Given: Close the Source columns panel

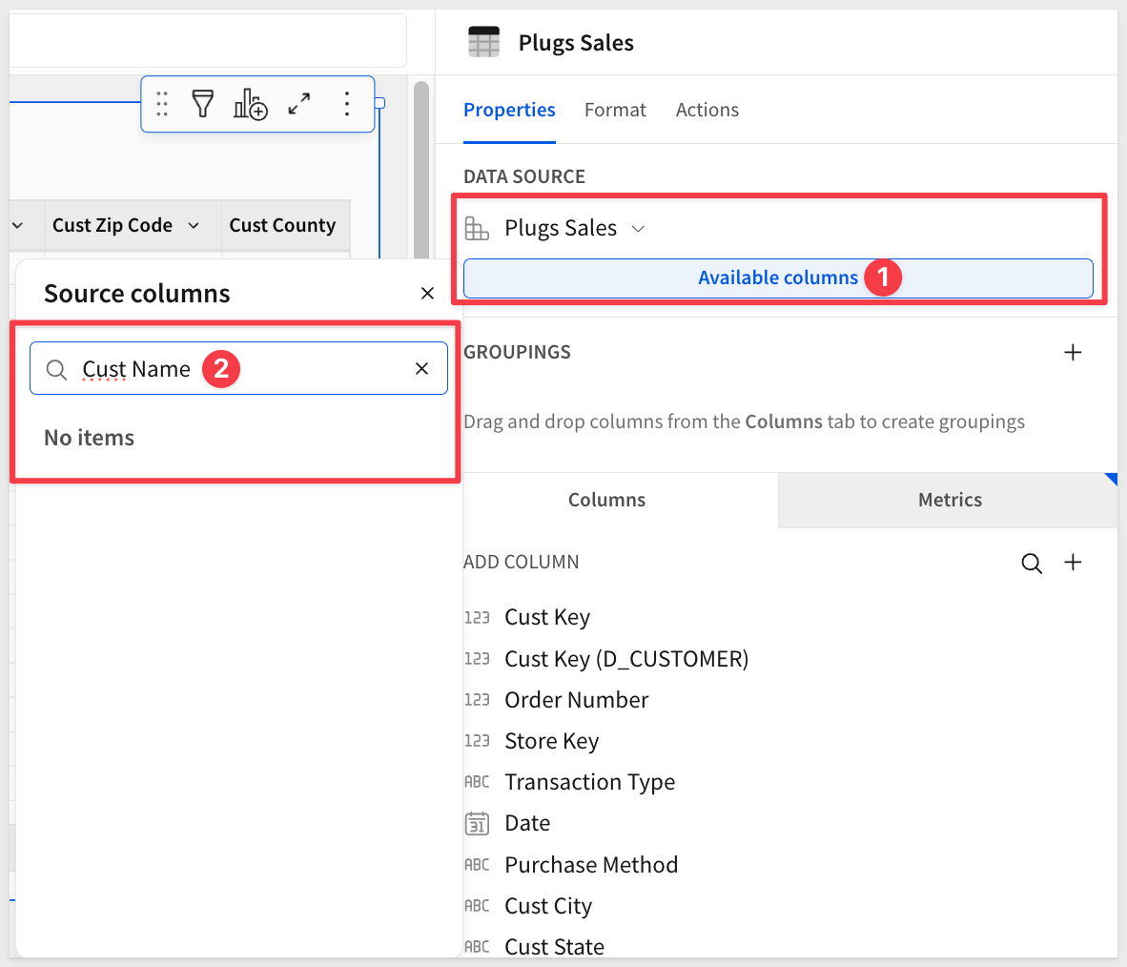Looking at the screenshot, I should (427, 294).
